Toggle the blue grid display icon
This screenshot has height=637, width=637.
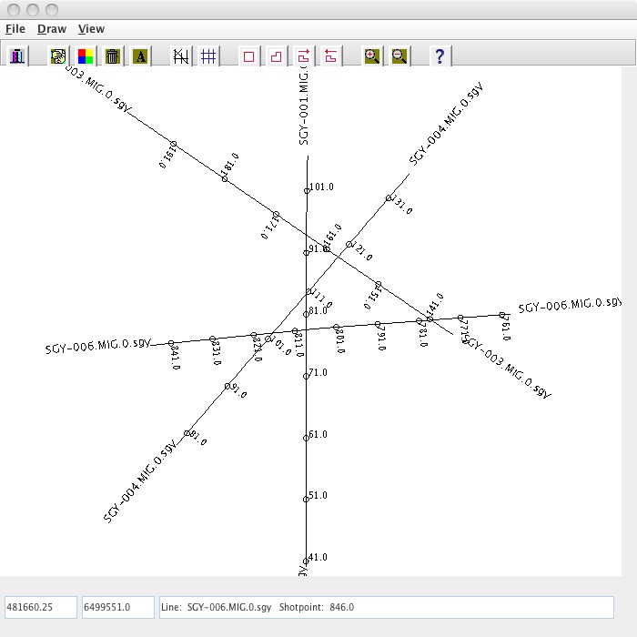coord(208,56)
